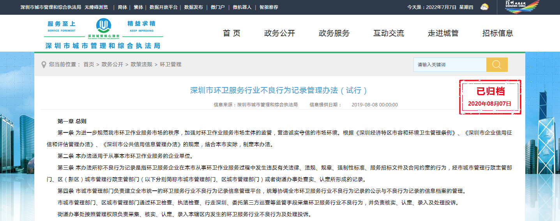
Task: Click the location pin icon in breadcrumb
Action: click(44, 64)
